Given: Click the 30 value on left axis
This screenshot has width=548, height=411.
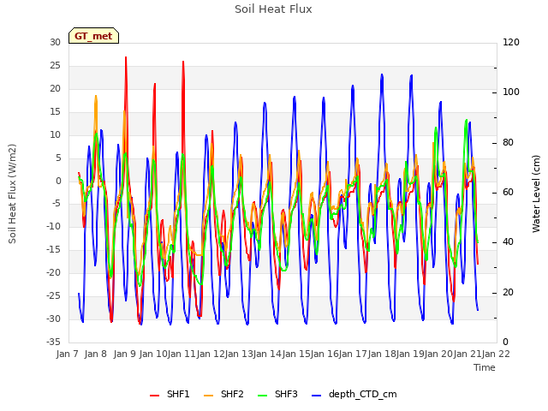Looking at the screenshot, I should (x=55, y=42).
